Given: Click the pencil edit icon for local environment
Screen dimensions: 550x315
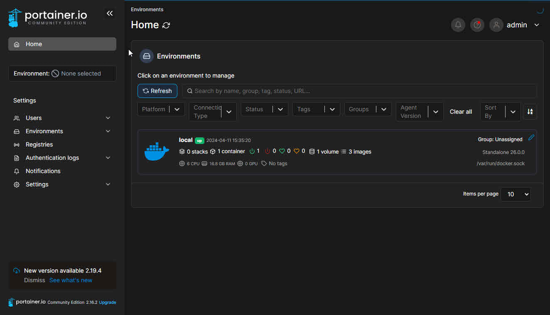Looking at the screenshot, I should (x=531, y=137).
